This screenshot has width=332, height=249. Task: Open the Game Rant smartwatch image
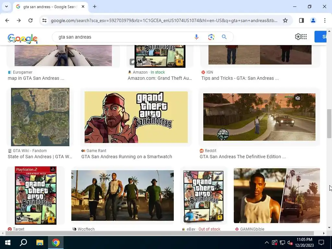[x=136, y=117]
